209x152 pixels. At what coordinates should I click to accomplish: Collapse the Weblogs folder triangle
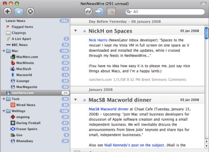(x=4, y=111)
